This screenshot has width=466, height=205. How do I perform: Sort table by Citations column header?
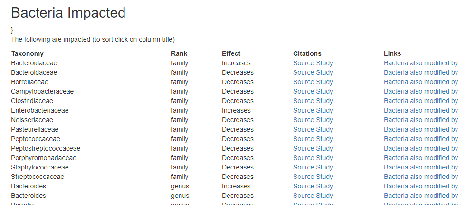pyautogui.click(x=307, y=53)
